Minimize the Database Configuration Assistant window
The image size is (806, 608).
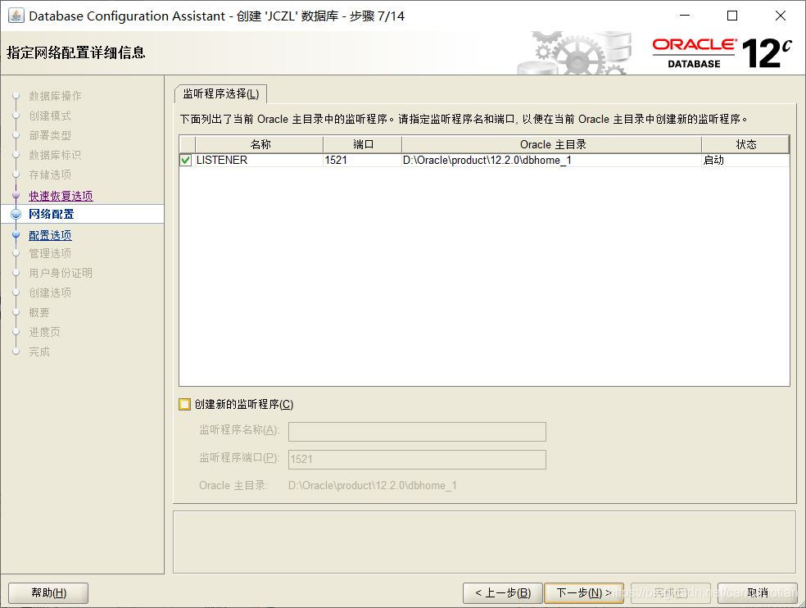click(x=685, y=16)
